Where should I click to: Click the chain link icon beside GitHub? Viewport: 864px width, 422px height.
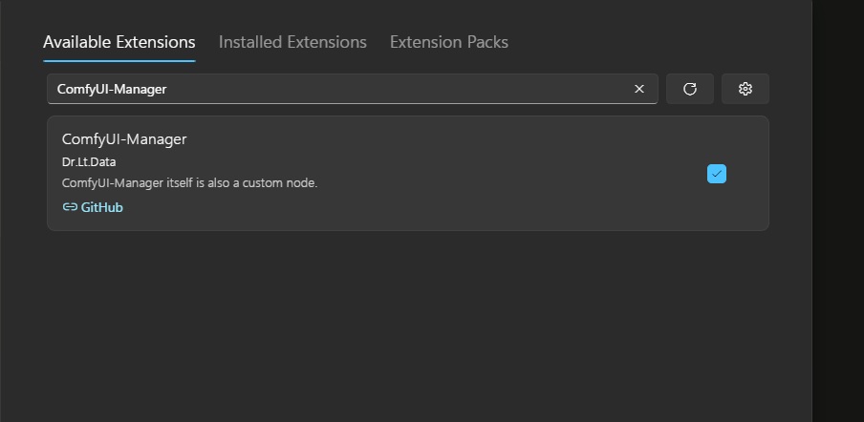[x=70, y=207]
